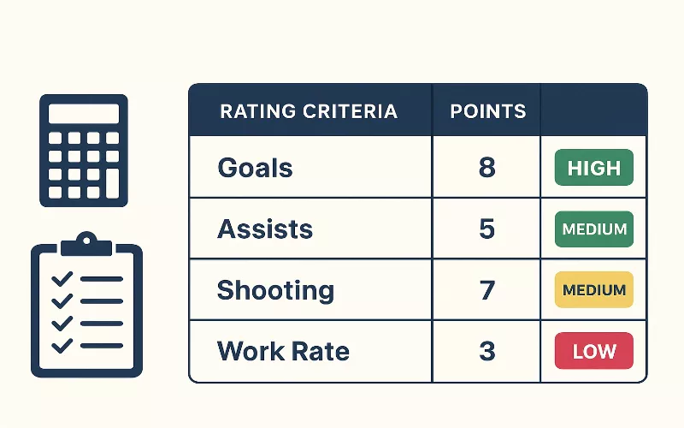
Task: Click the green HIGH badge
Action: click(x=594, y=168)
